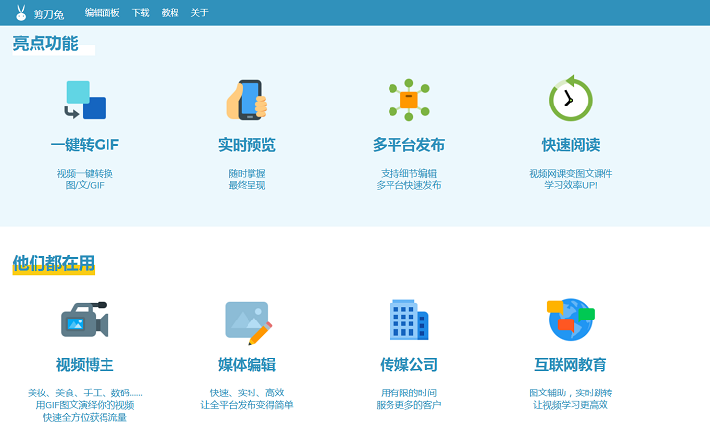Click the 实时预览 heading text
710x426 pixels.
[247, 145]
